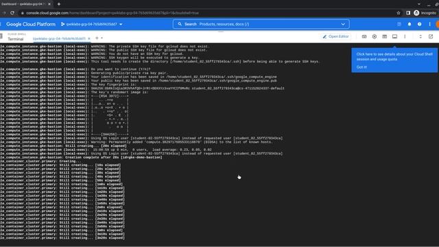Open the Incognito profile indicator
Image resolution: width=439 pixels, height=247 pixels.
tap(425, 13)
